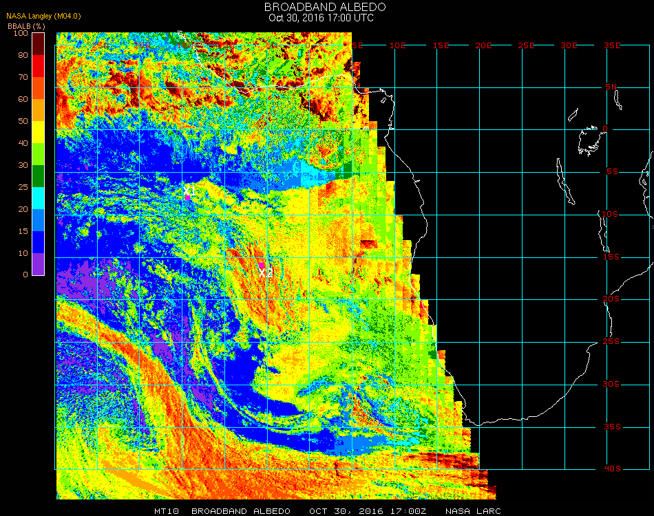Click the "80" tick on the color scale
The height and width of the screenshot is (516, 654).
(23, 55)
